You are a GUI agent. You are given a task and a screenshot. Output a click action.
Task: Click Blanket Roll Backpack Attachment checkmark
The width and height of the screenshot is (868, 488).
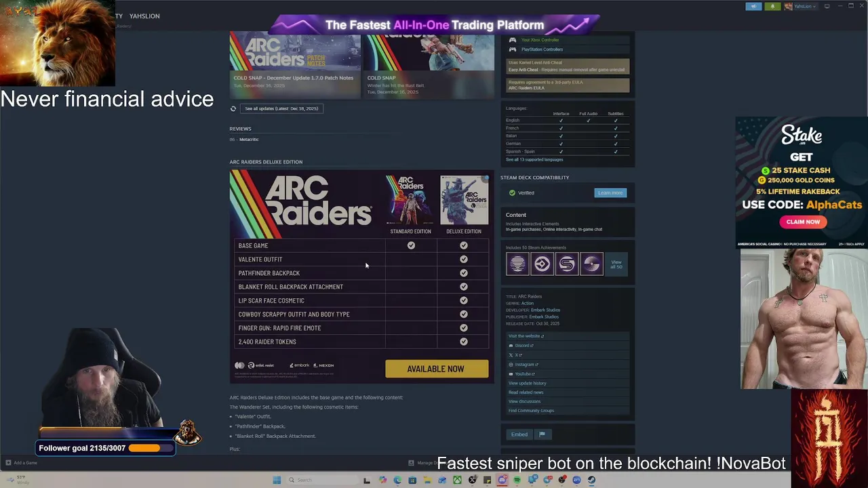tap(464, 287)
